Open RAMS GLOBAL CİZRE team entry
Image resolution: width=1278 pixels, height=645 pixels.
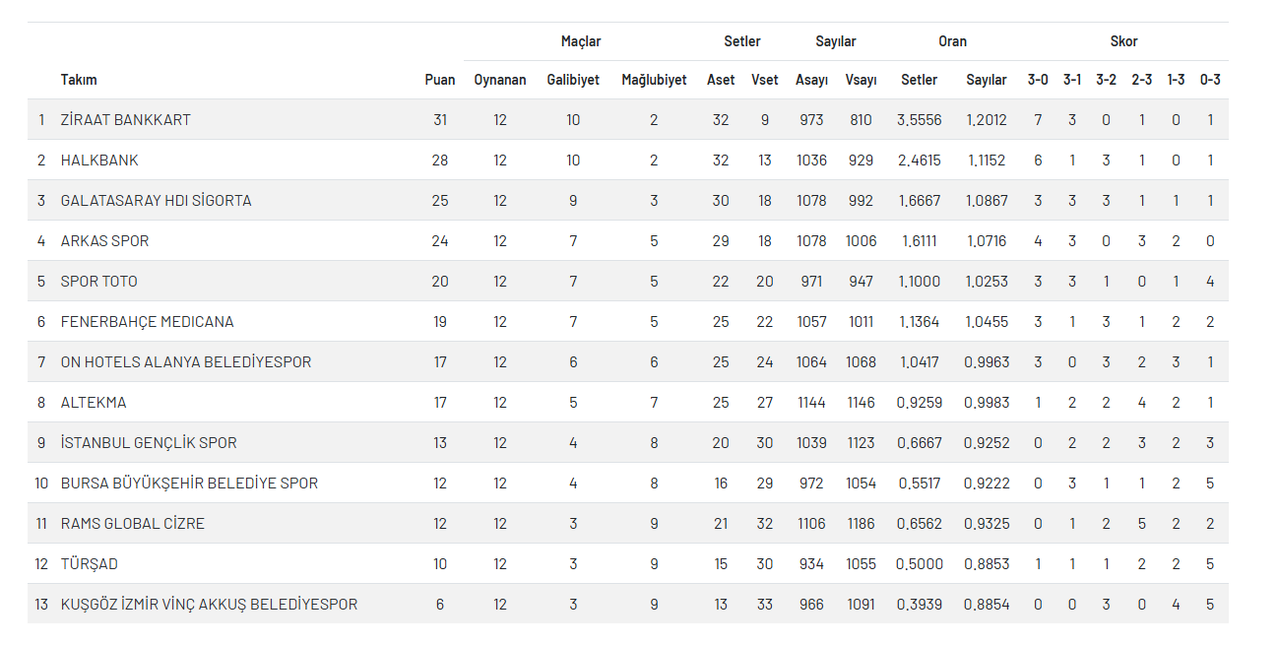click(132, 524)
